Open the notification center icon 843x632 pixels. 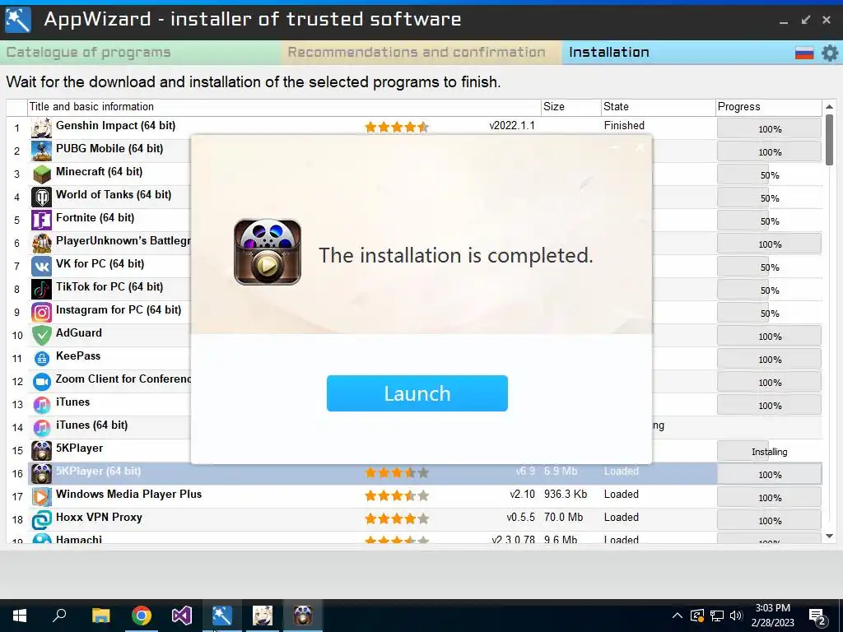click(x=817, y=617)
